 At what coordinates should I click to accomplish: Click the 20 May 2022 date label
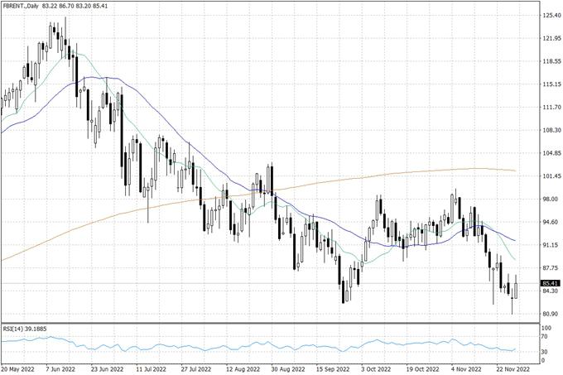click(x=19, y=368)
